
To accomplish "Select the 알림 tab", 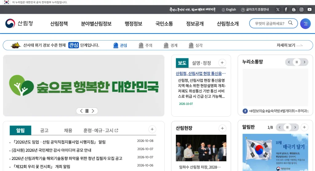I will (20, 130).
